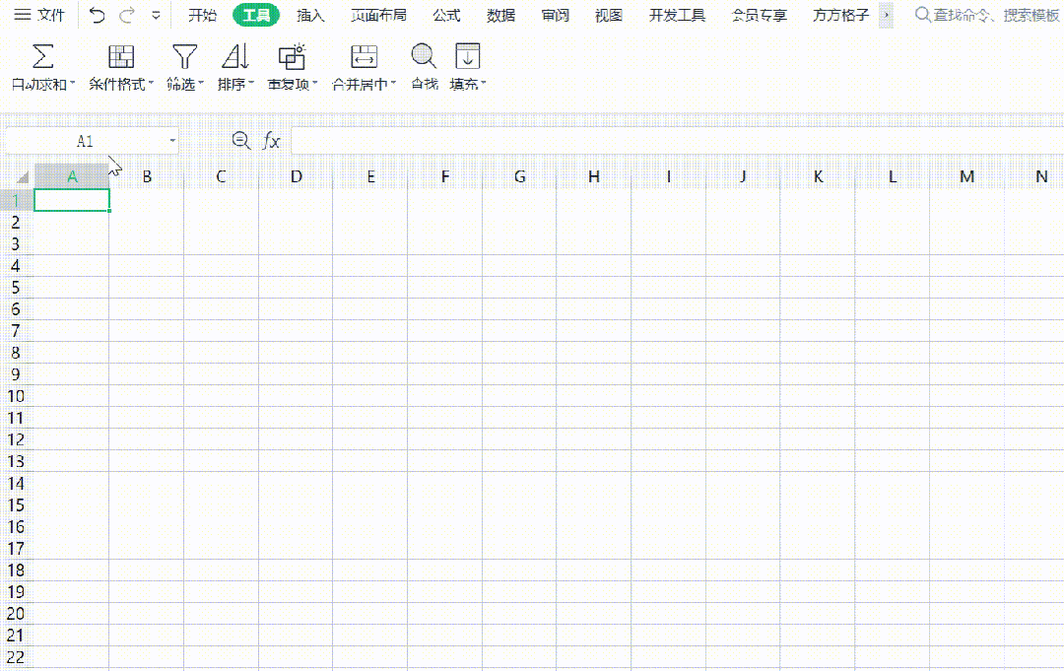Screen dimensions: 1064x671
Task: Click the formula bar input
Action: pos(677,141)
